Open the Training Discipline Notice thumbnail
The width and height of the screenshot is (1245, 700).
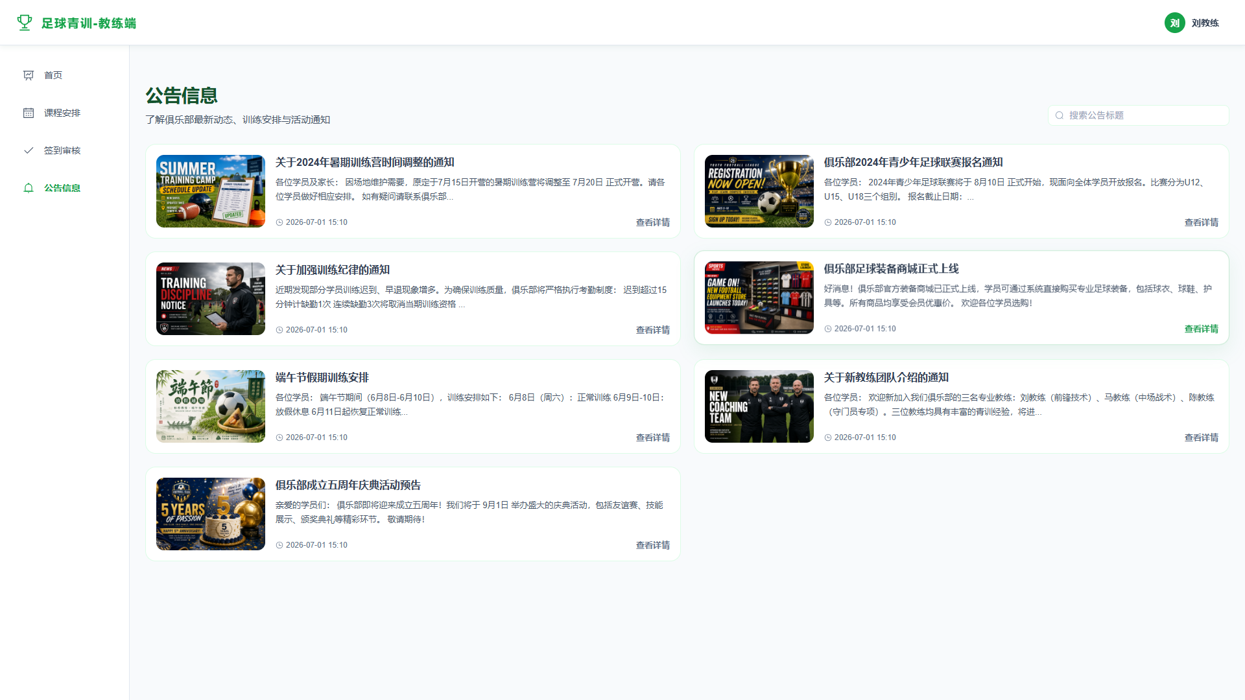211,299
